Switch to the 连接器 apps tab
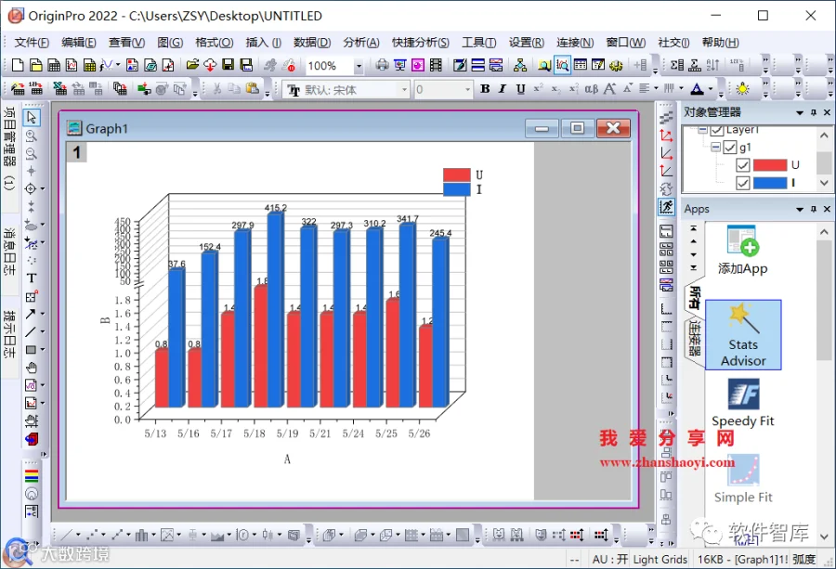 click(x=694, y=338)
